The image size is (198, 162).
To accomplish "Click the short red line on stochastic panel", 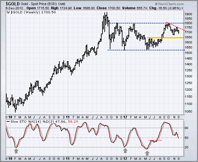I will coord(155,140).
